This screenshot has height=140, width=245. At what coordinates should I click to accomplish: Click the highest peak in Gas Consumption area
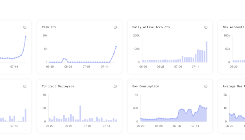click(x=200, y=105)
